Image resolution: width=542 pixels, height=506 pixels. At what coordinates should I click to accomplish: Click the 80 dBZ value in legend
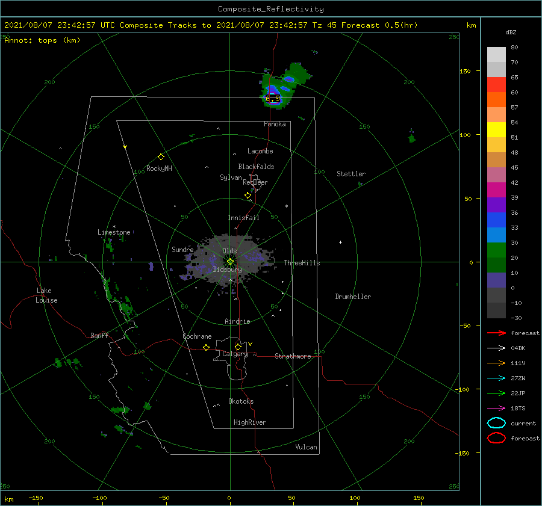click(x=514, y=48)
